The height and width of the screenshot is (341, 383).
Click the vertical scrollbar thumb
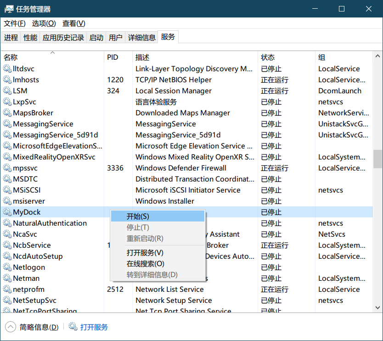click(x=377, y=159)
